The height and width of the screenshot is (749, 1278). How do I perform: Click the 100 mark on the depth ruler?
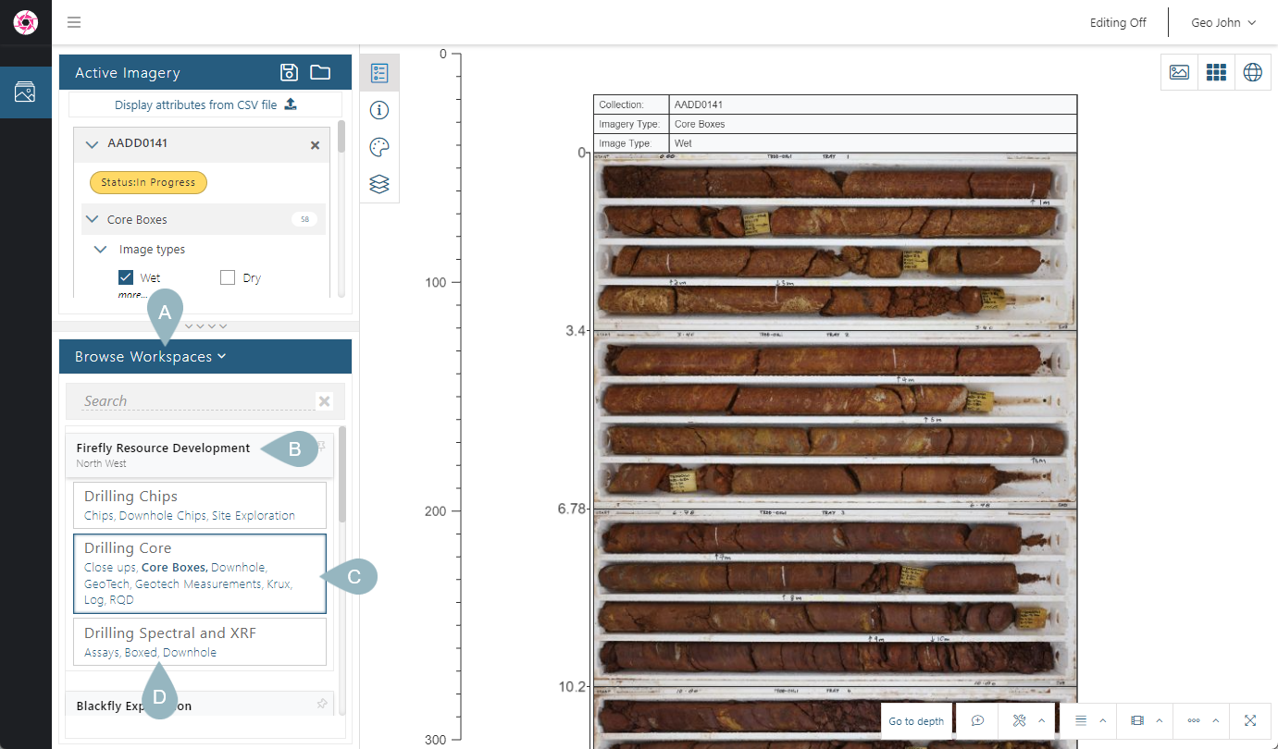click(x=434, y=282)
